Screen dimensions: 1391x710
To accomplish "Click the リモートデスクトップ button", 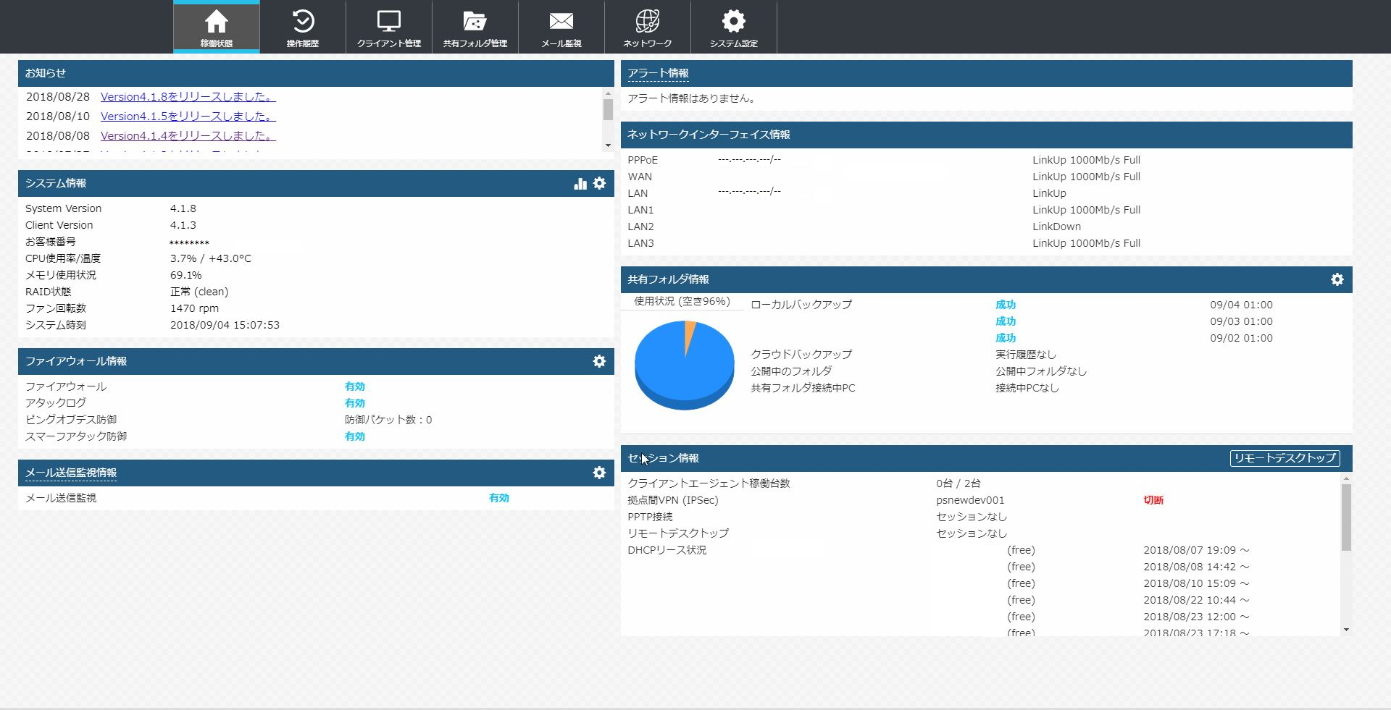I will [1285, 458].
